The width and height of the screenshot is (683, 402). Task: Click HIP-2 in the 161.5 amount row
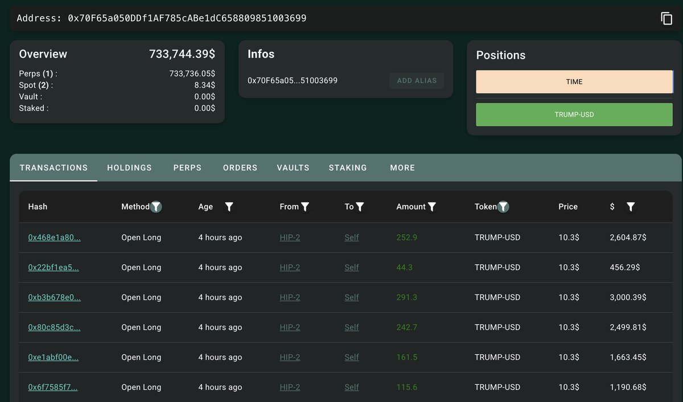click(x=290, y=357)
